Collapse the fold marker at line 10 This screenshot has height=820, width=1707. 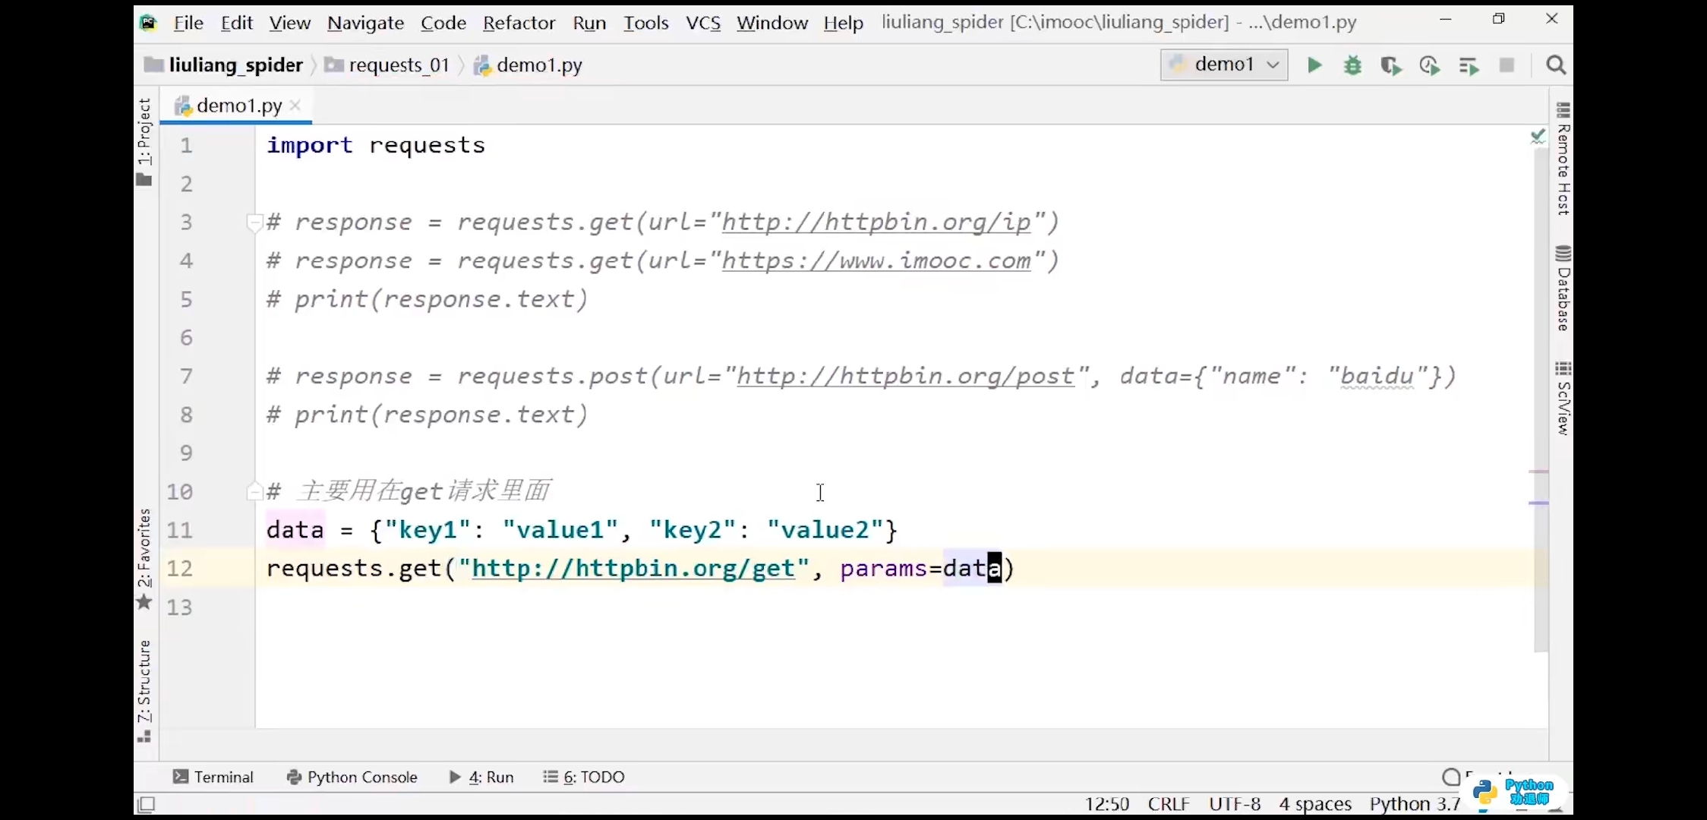[254, 491]
